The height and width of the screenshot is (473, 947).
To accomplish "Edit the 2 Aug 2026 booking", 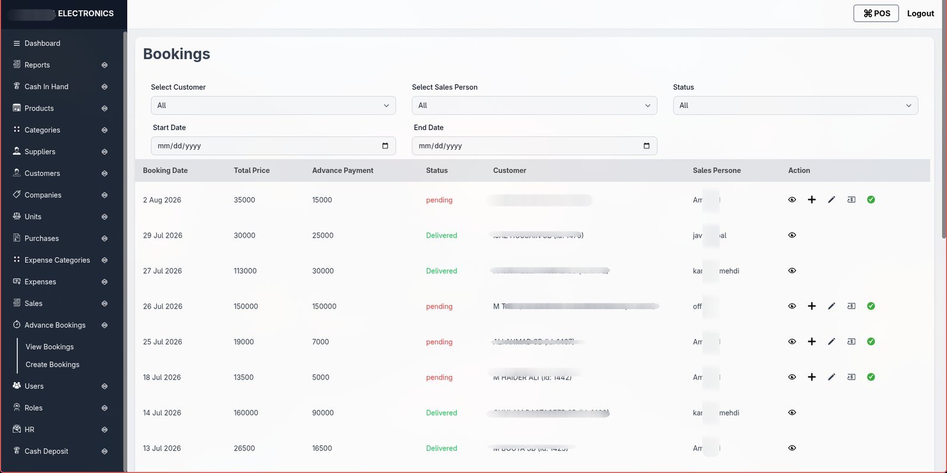I will click(832, 200).
